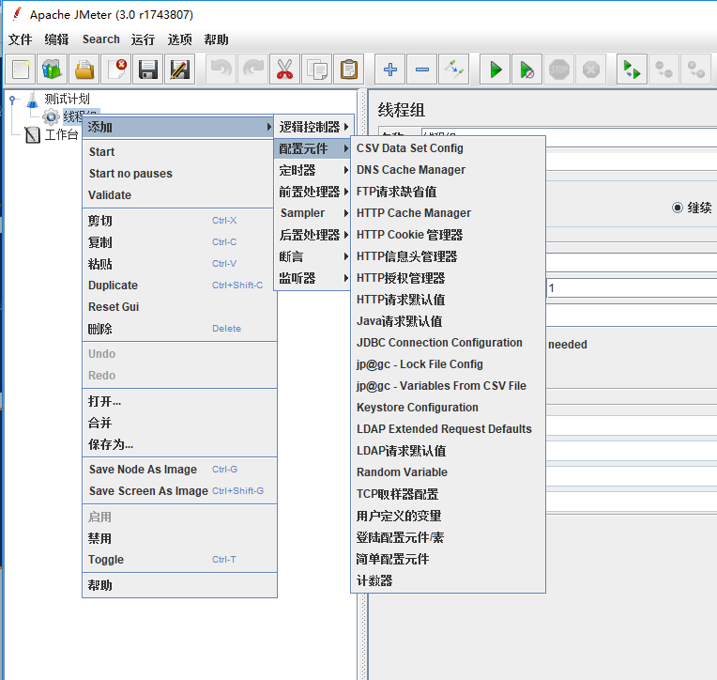Select Save Node As Image

(x=179, y=469)
